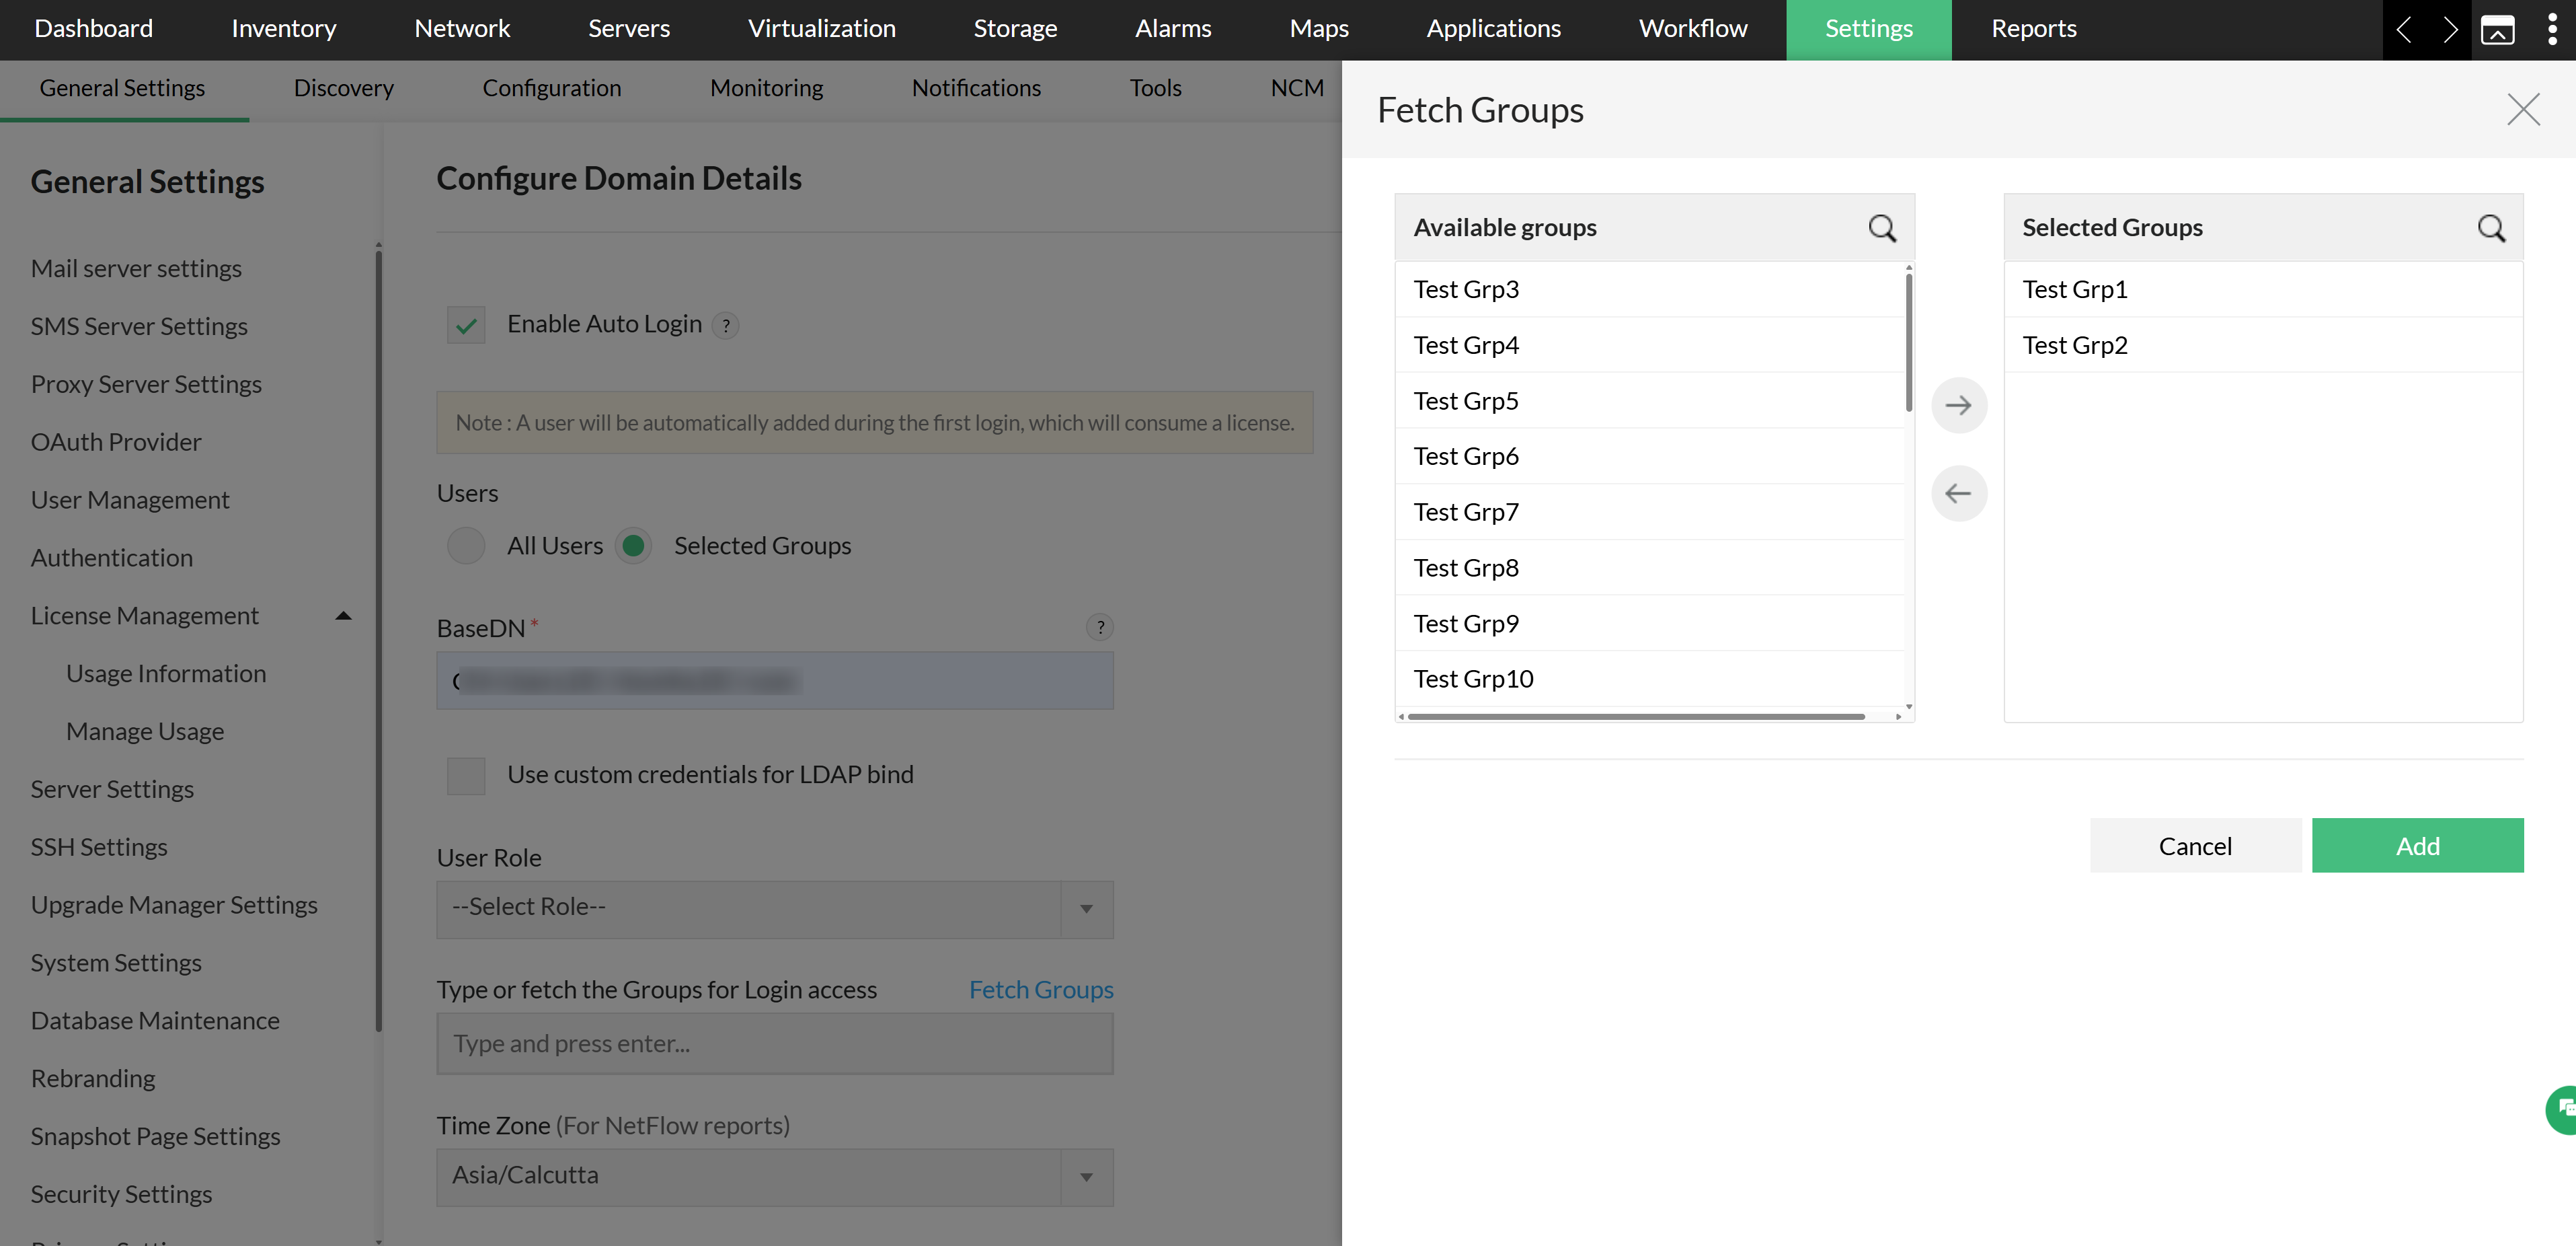Open Database Maintenance settings
The image size is (2576, 1246).
(155, 1020)
